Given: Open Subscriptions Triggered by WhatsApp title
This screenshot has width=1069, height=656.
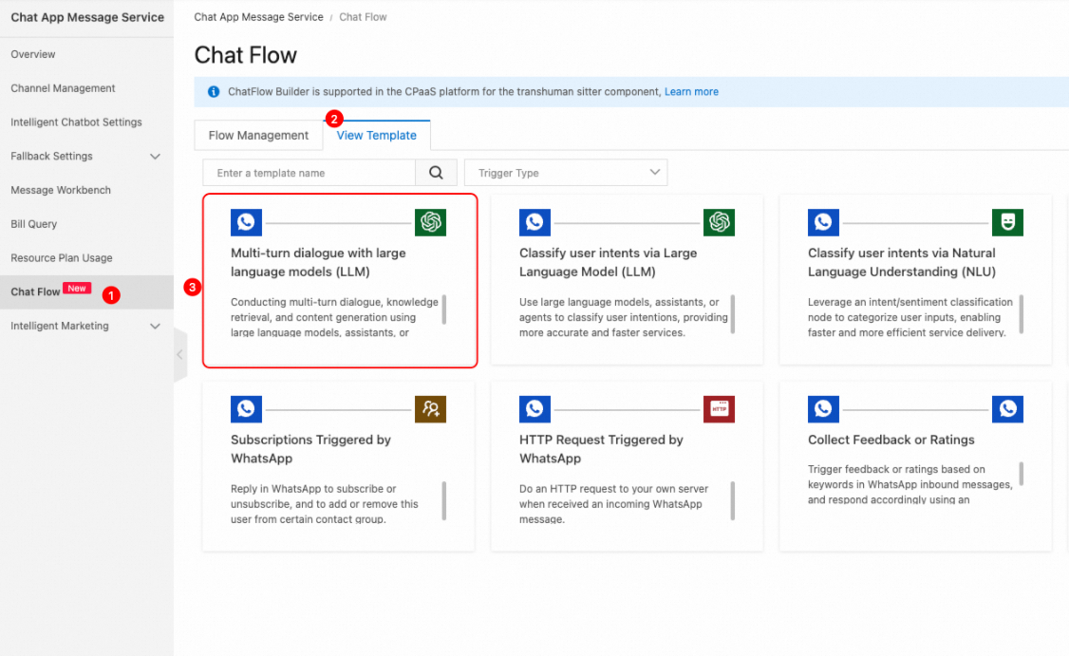Looking at the screenshot, I should point(310,449).
